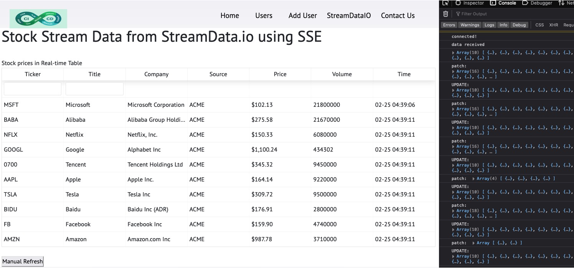The width and height of the screenshot is (574, 268).
Task: Select the BIDU ticker cell
Action: pos(33,209)
